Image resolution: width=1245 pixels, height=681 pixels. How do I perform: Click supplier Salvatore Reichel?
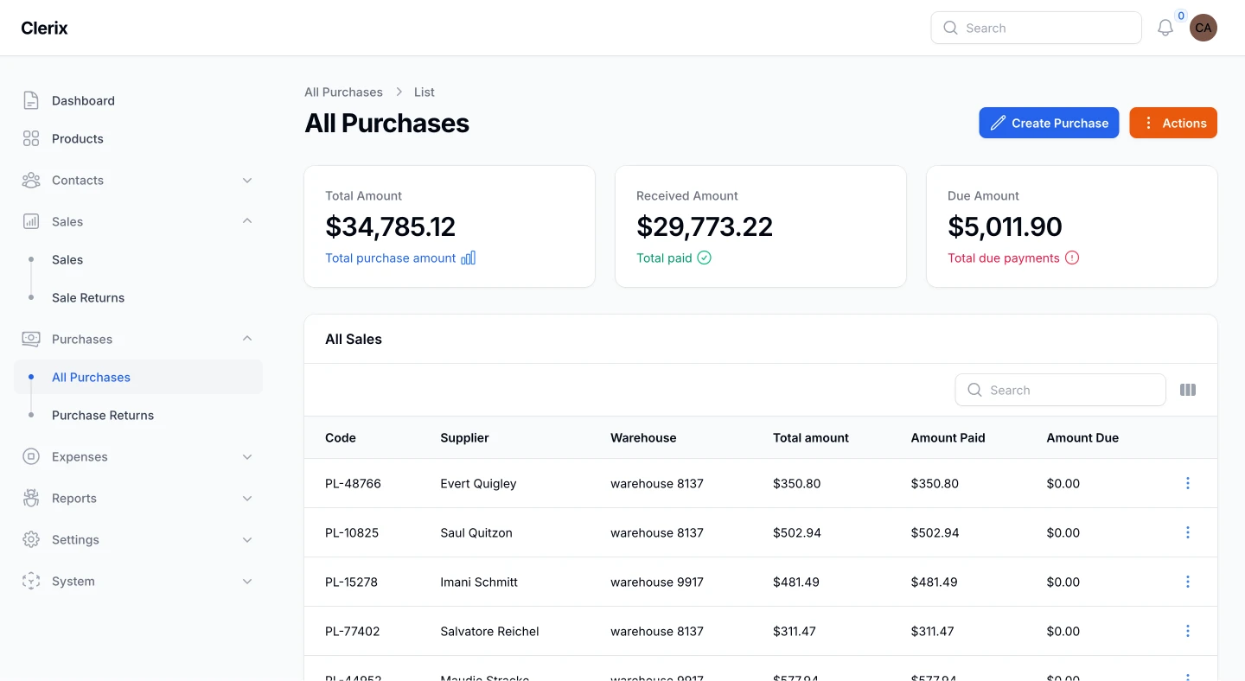click(x=489, y=631)
